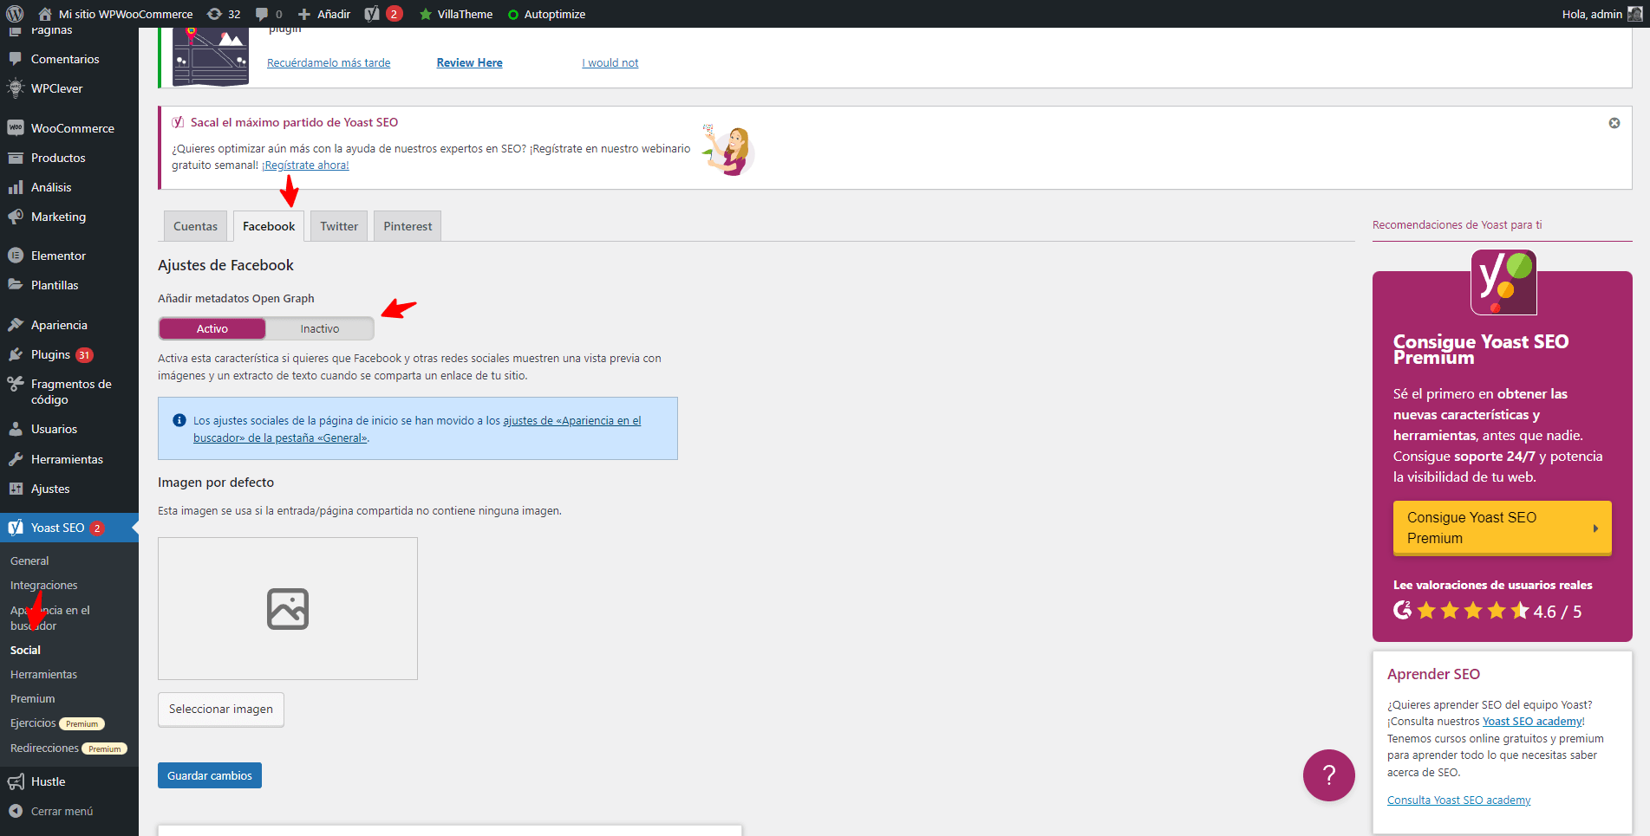Click the Consigue Yoast SEO Premium button

click(x=1502, y=528)
